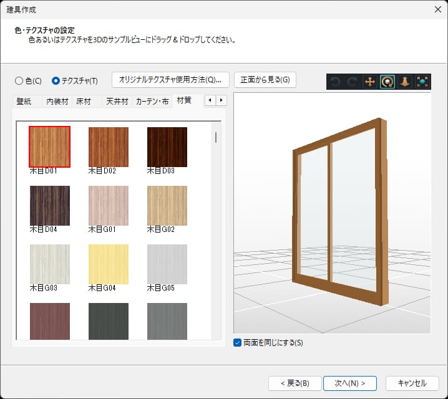Pick the 木目G02 texture

(x=167, y=206)
